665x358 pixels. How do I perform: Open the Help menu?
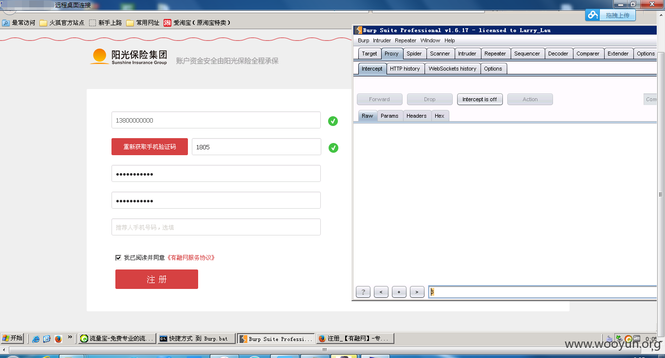click(x=450, y=40)
